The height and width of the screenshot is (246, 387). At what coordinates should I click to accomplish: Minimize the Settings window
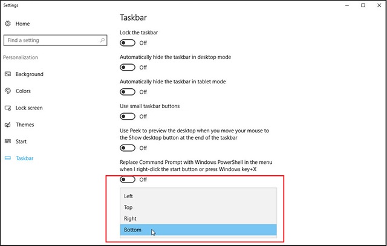coord(347,5)
